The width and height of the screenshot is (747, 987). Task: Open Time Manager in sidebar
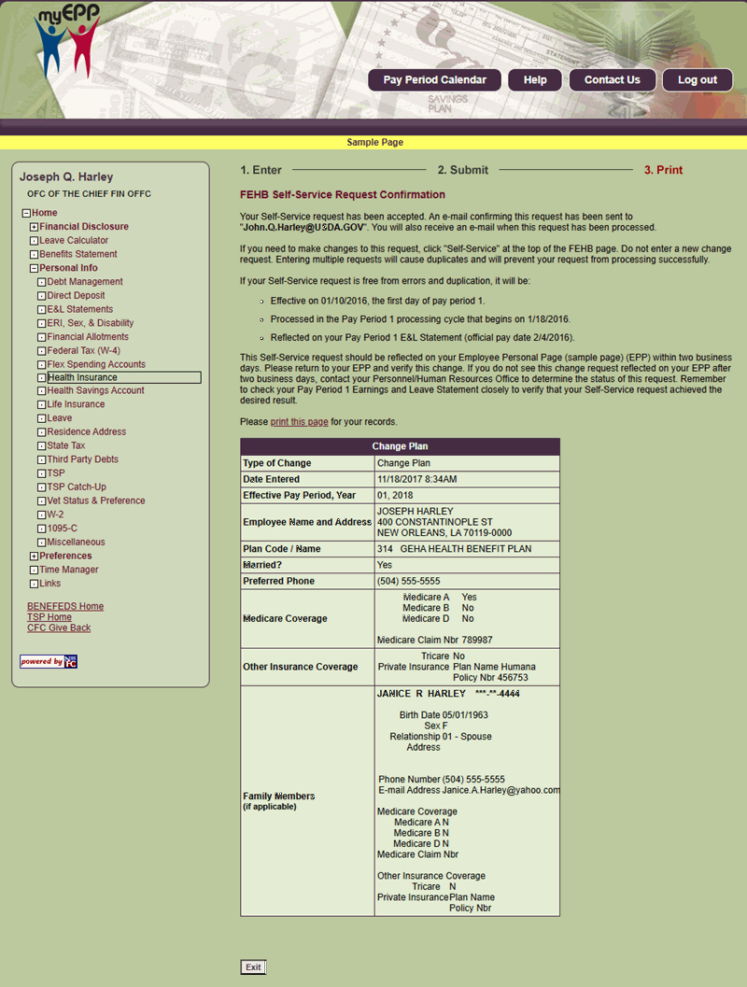pyautogui.click(x=68, y=570)
